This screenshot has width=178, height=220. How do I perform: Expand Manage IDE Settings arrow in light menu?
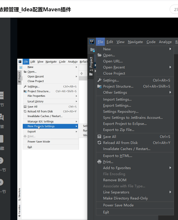point(77,121)
